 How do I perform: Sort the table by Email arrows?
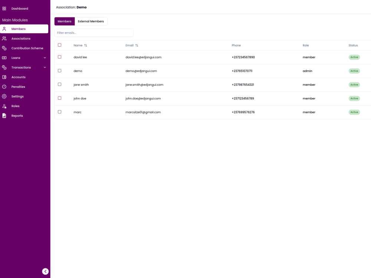tap(137, 45)
